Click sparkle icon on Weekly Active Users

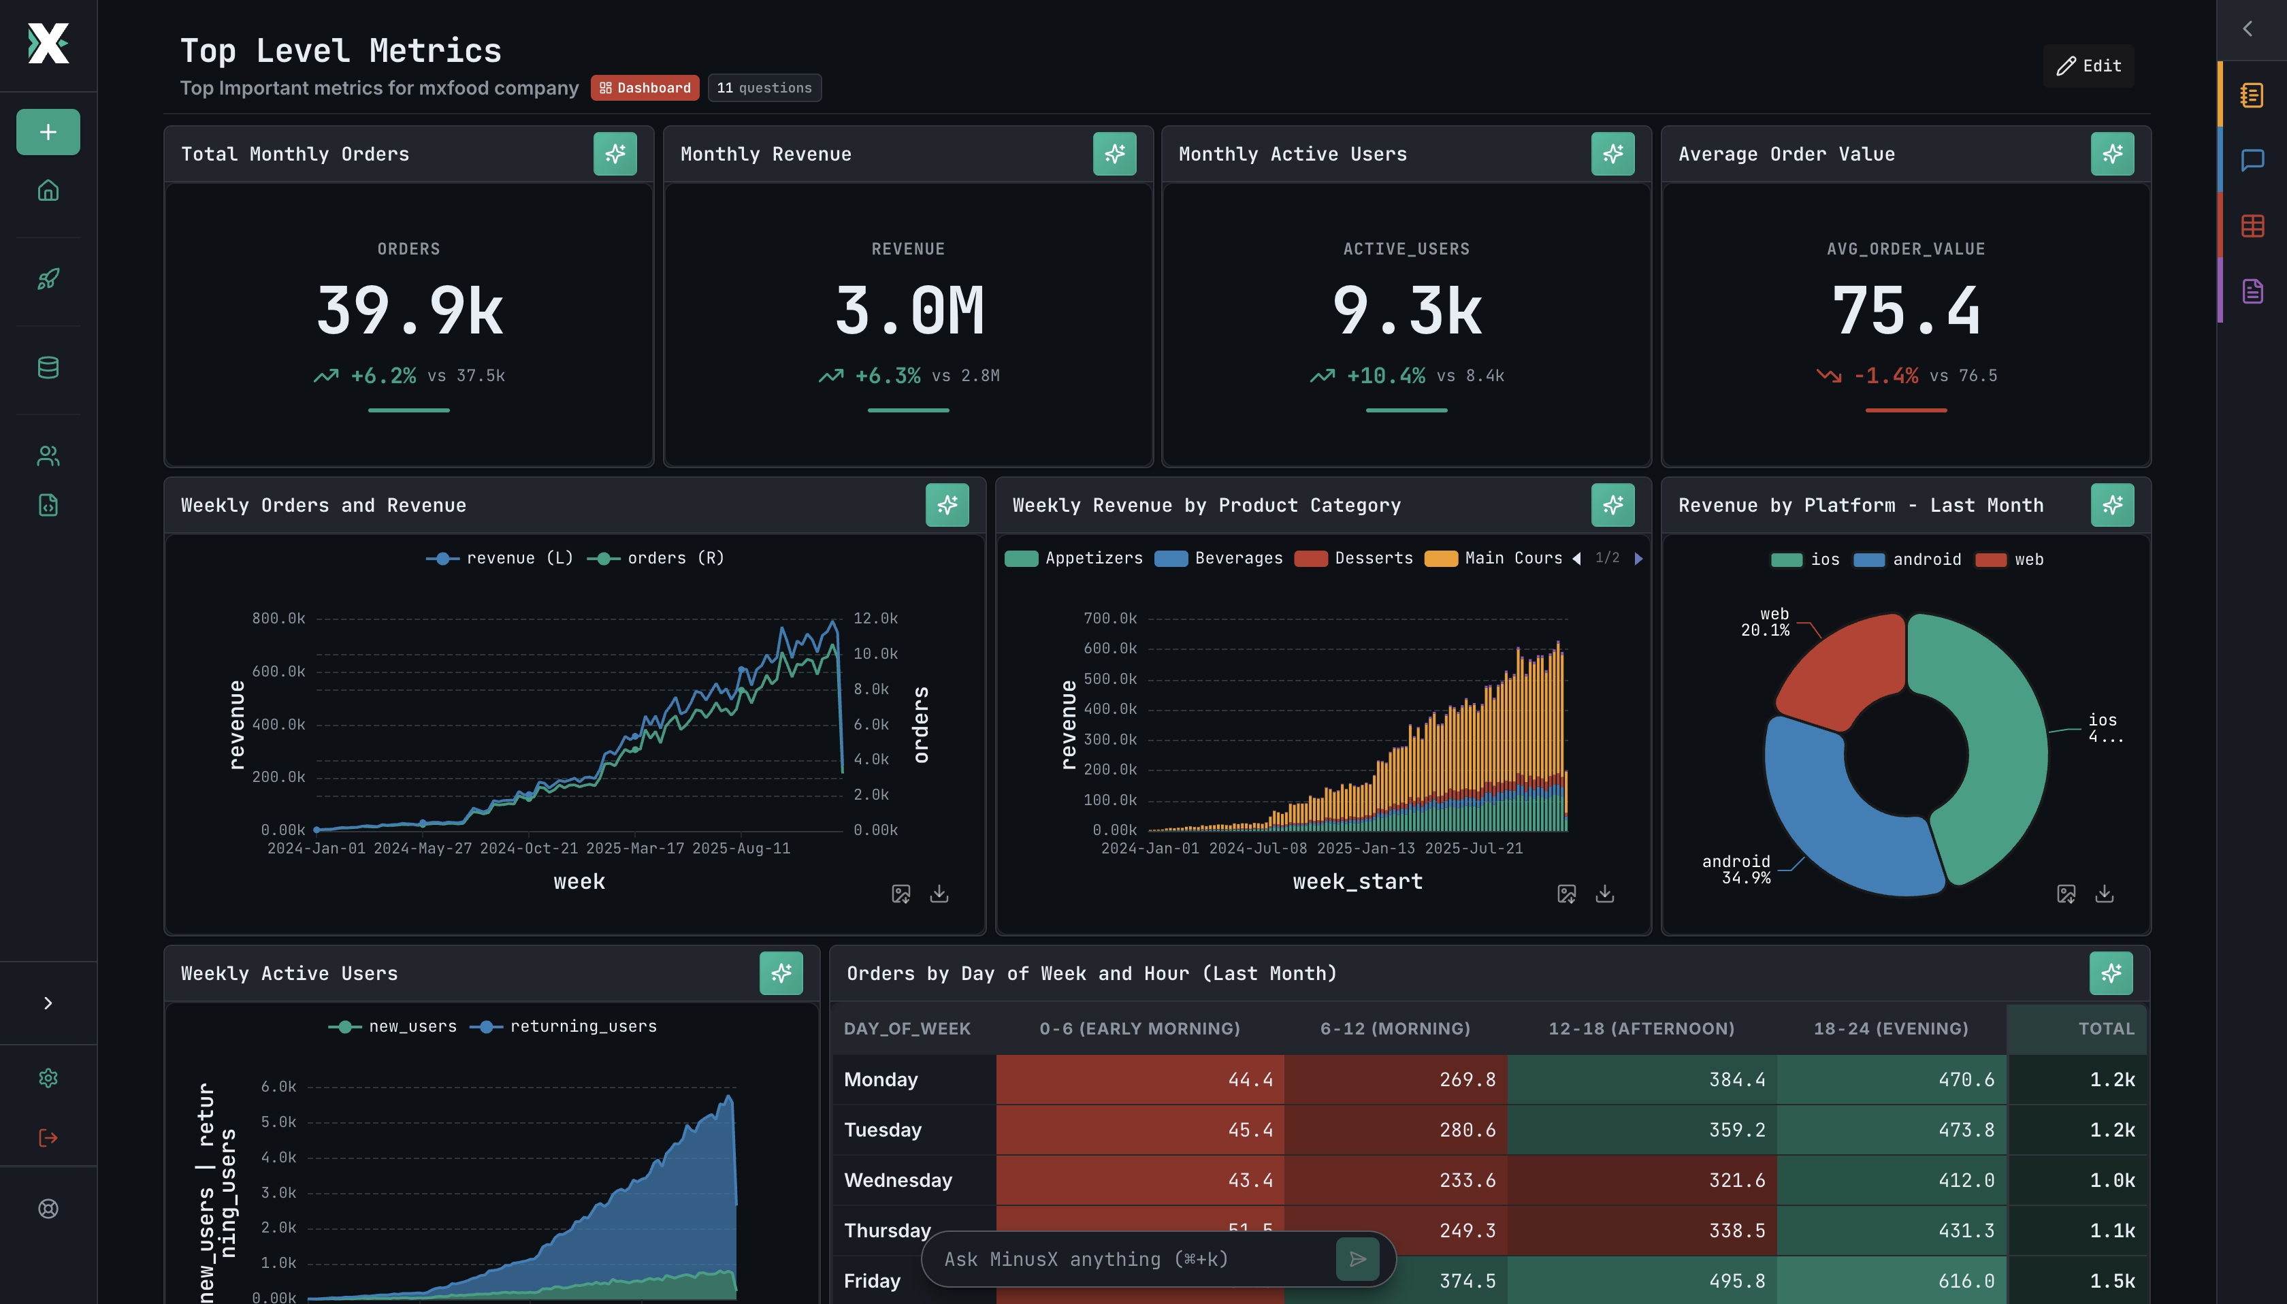[x=781, y=973]
